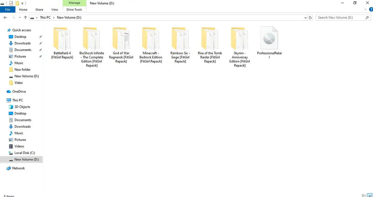Open pinned Documents under Quick access
The height and width of the screenshot is (197, 373).
pyautogui.click(x=23, y=50)
